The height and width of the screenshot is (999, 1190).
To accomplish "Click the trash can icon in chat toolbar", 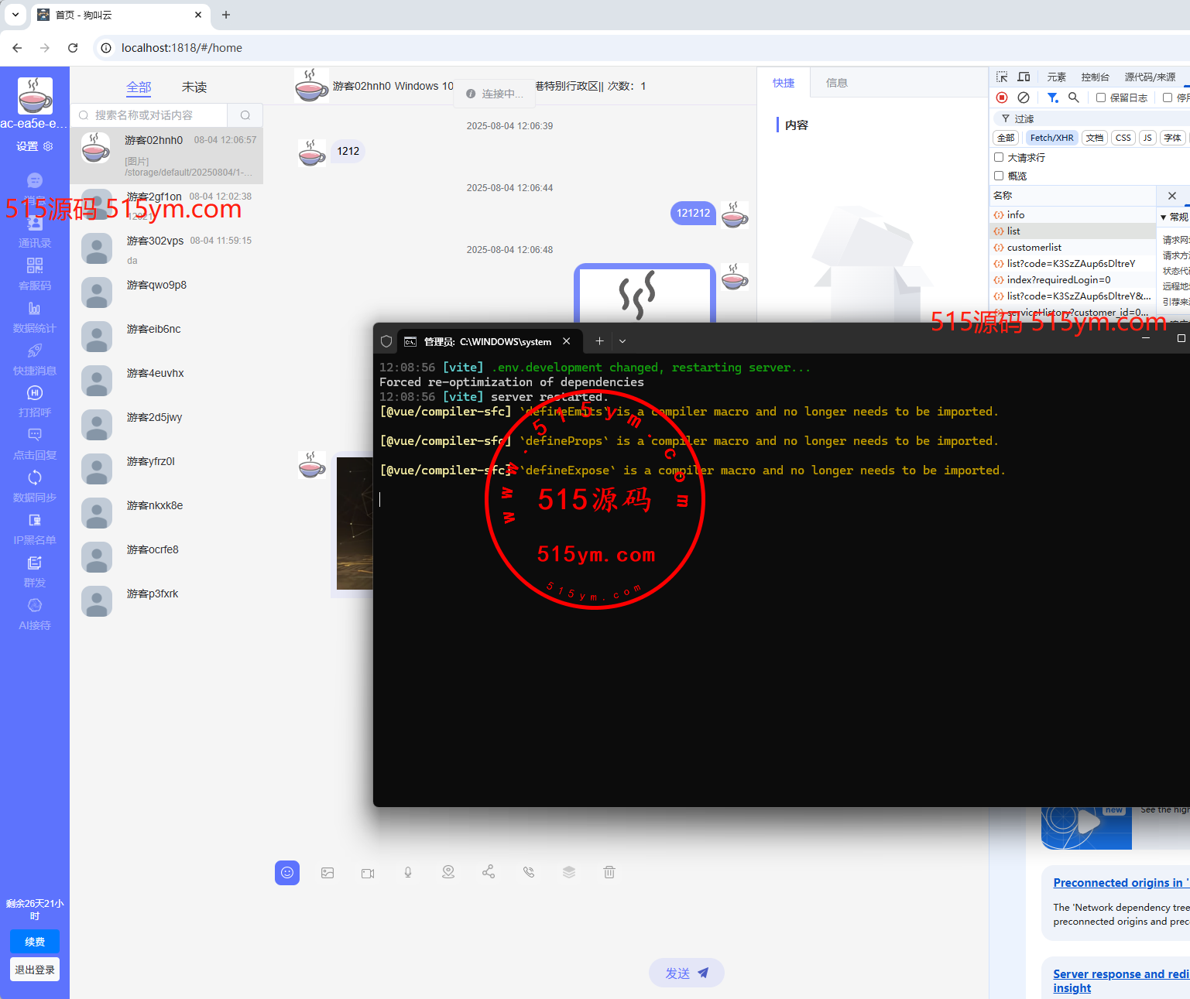I will click(609, 873).
